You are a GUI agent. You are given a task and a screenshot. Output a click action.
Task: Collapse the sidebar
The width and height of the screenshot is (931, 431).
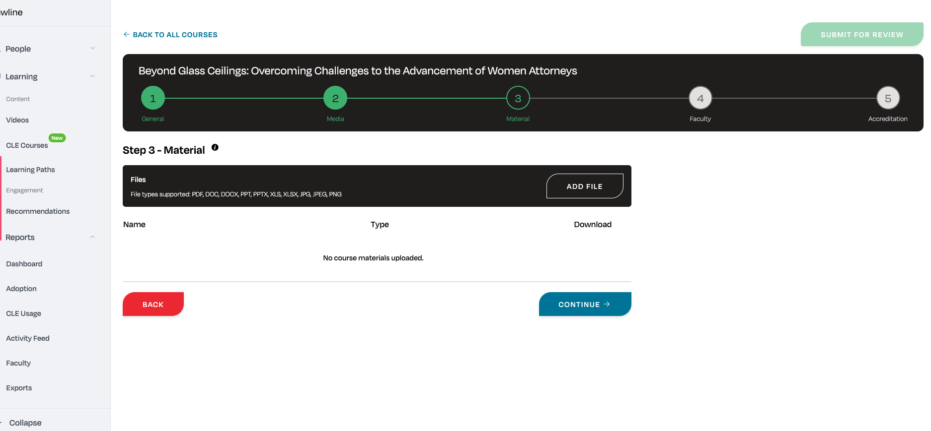pyautogui.click(x=25, y=423)
